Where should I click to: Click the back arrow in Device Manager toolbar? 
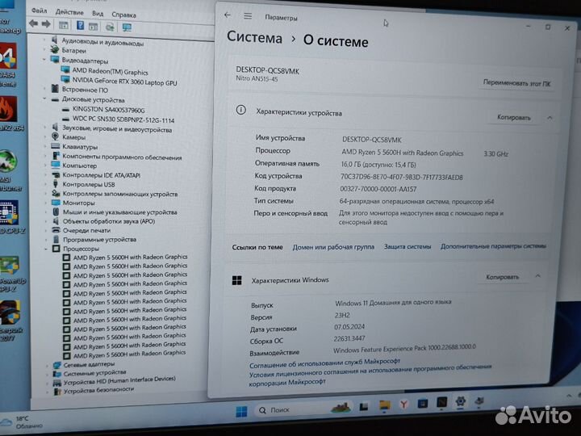point(33,23)
